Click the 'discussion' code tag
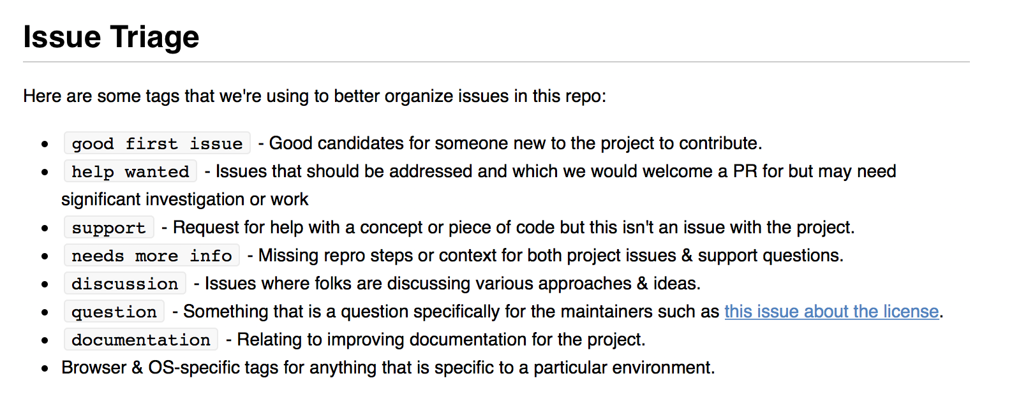This screenshot has width=1012, height=399. coord(125,284)
